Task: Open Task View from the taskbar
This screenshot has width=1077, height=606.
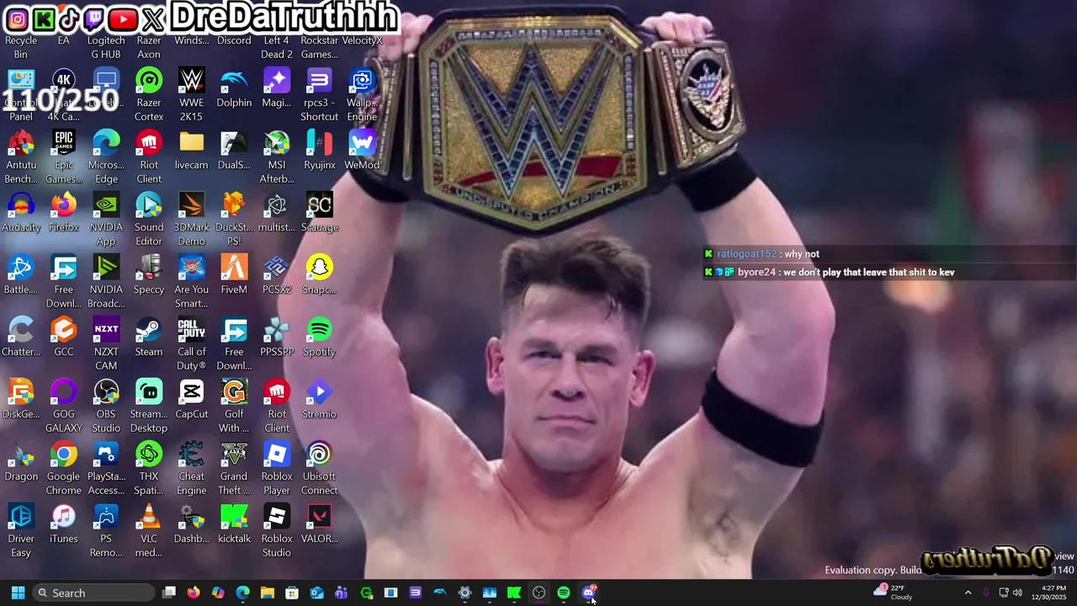Action: coord(168,593)
